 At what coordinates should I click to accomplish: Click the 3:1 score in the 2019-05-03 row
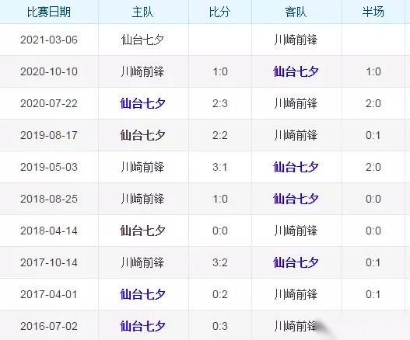click(220, 167)
